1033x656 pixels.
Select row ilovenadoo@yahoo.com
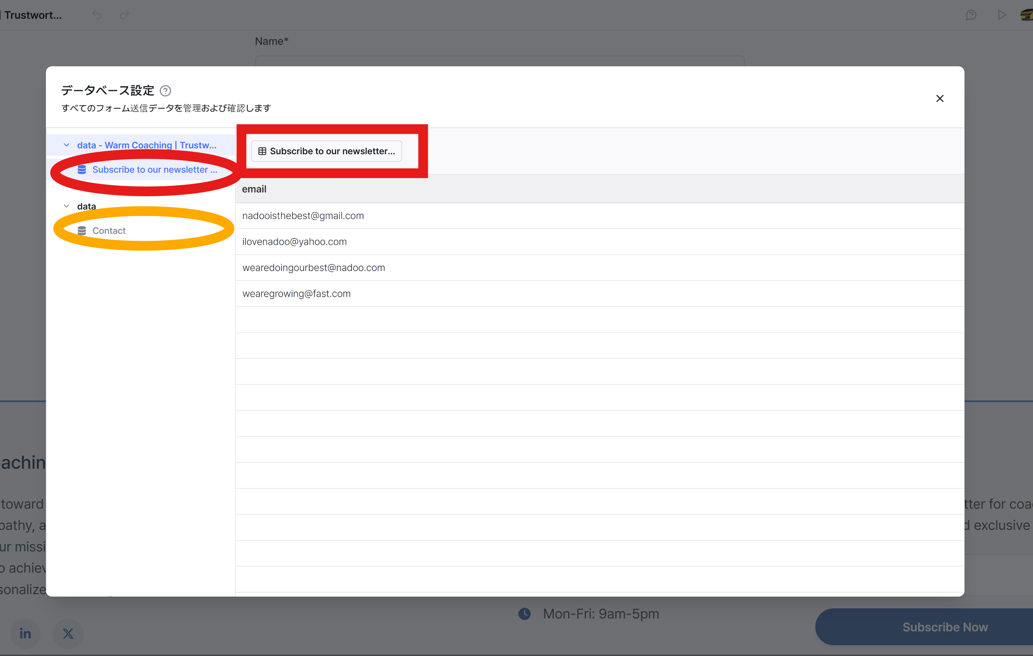coord(600,242)
